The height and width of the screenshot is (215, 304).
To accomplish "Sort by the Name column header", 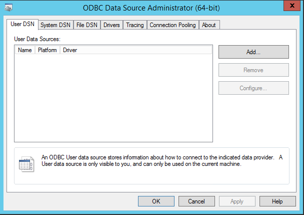I will (x=24, y=50).
